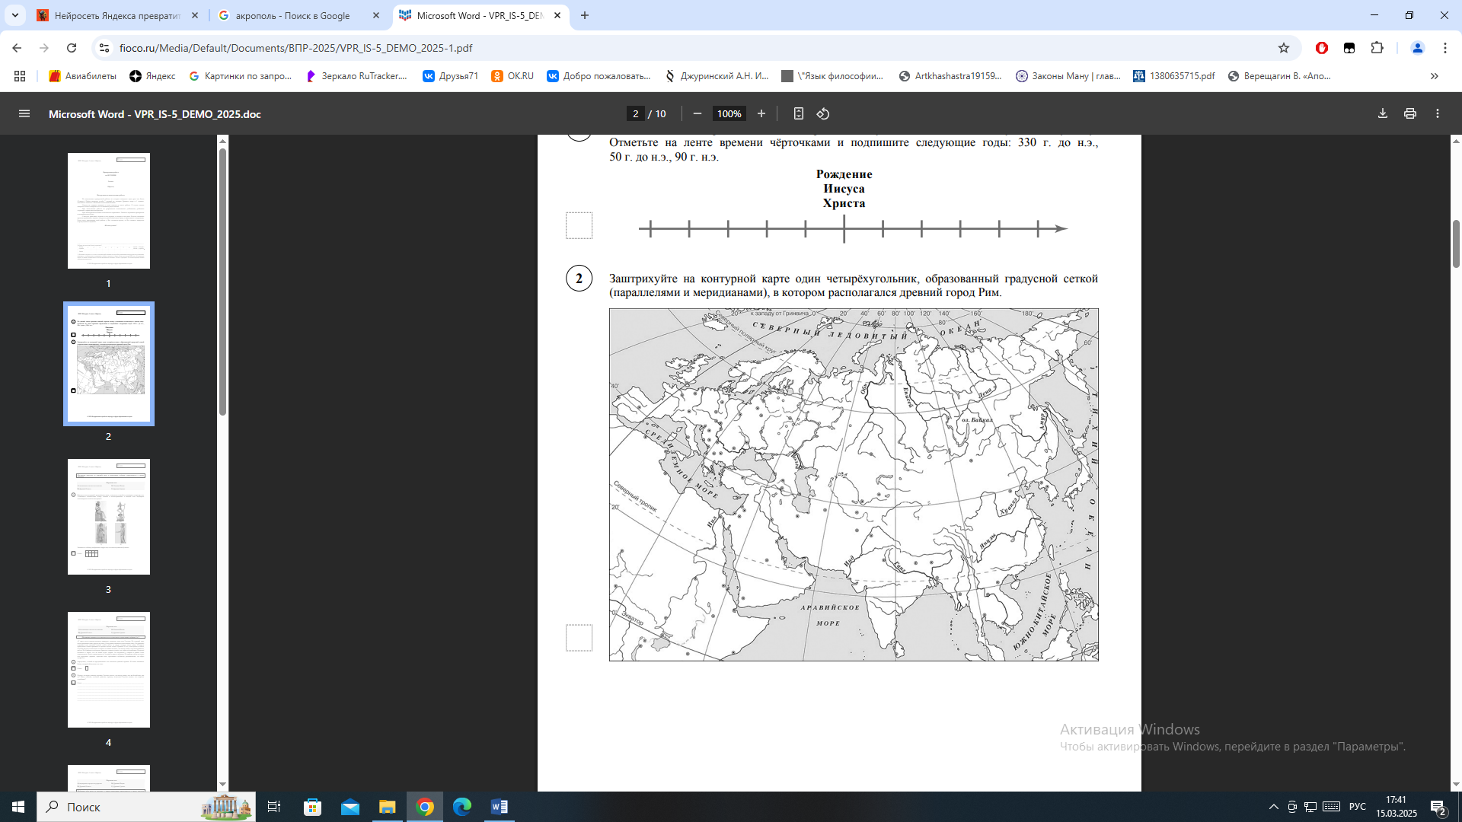Viewport: 1462px width, 822px height.
Task: Show hidden system tray icons
Action: (1273, 807)
